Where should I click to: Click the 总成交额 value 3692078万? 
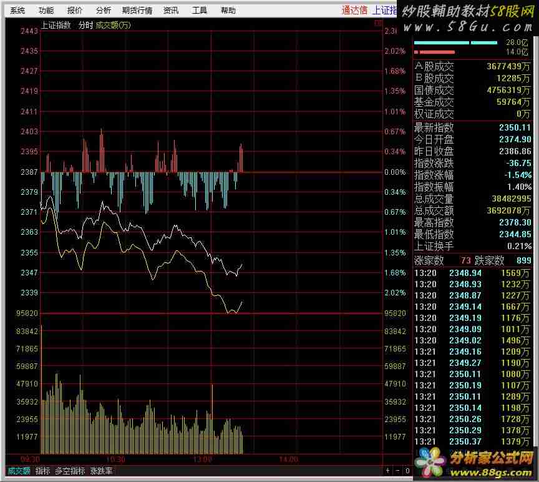pyautogui.click(x=509, y=210)
